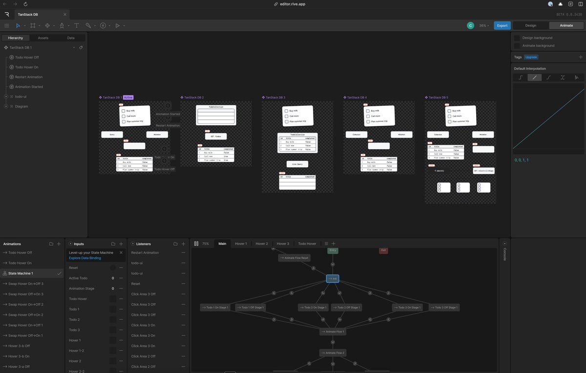
Task: Switch to the Assets tab
Action: (x=43, y=38)
